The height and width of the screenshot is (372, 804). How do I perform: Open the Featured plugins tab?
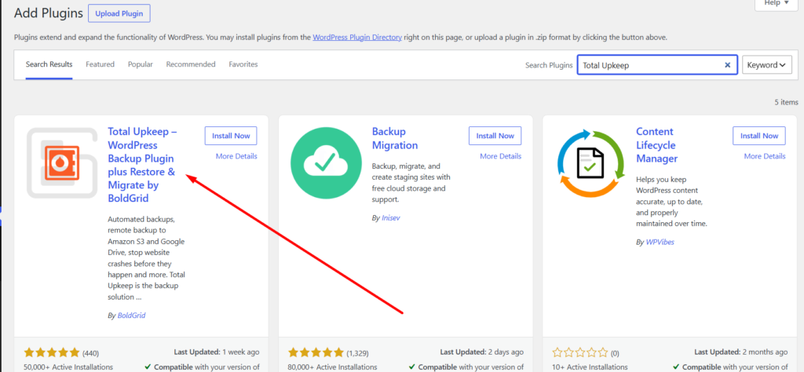tap(100, 64)
